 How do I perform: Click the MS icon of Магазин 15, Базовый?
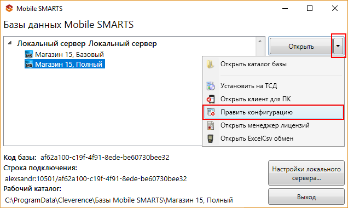pyautogui.click(x=29, y=55)
